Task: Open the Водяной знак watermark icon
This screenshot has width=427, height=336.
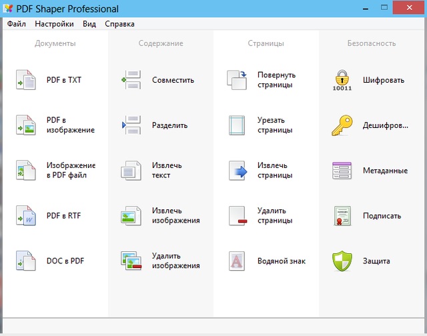Action: coord(237,261)
